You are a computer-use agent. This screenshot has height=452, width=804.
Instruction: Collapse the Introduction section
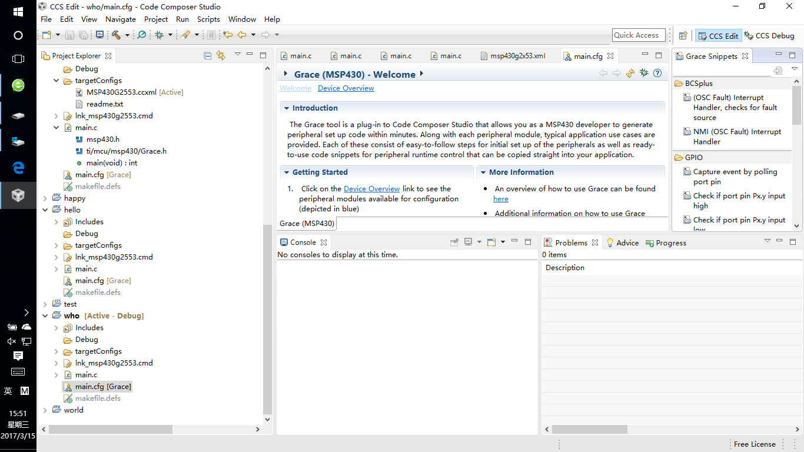(x=287, y=108)
